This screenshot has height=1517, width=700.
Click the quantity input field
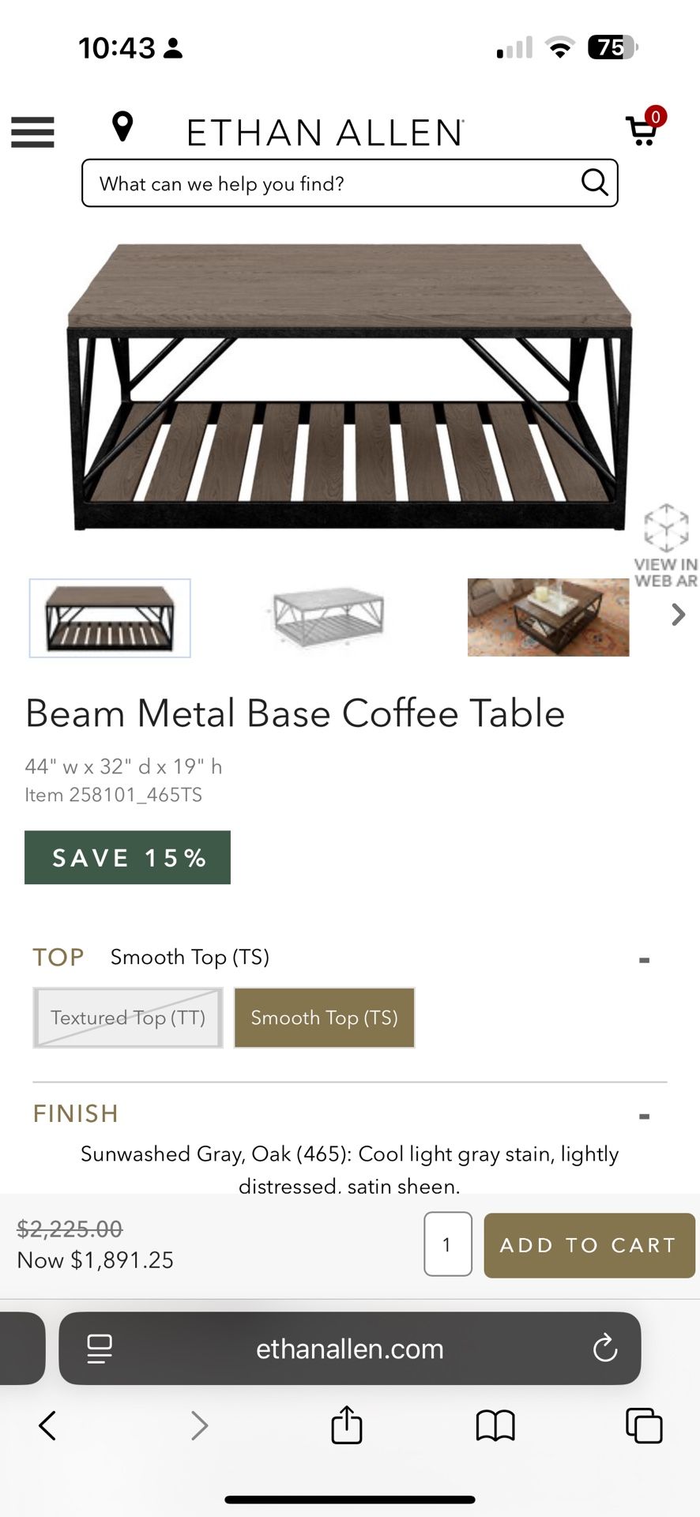(x=447, y=1245)
